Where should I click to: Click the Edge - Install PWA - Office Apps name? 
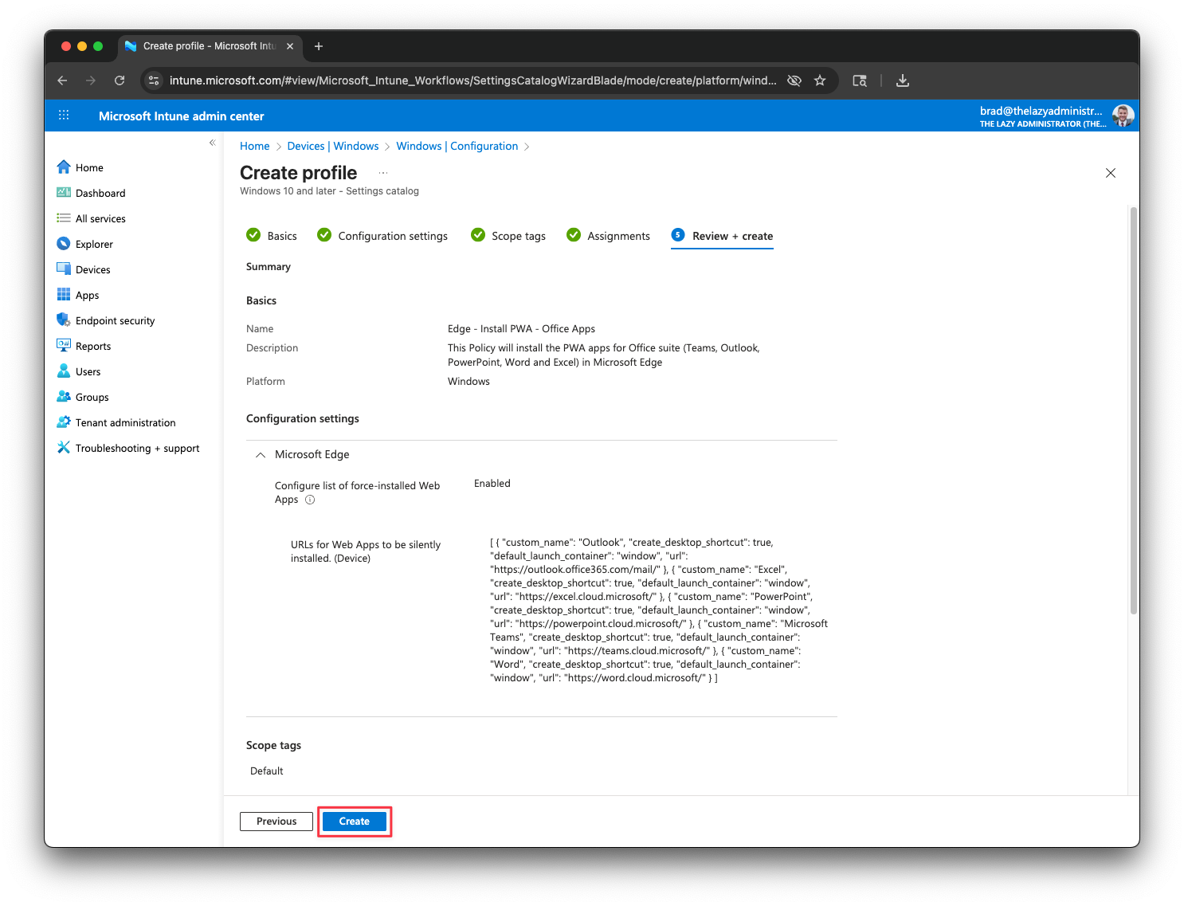click(x=521, y=328)
